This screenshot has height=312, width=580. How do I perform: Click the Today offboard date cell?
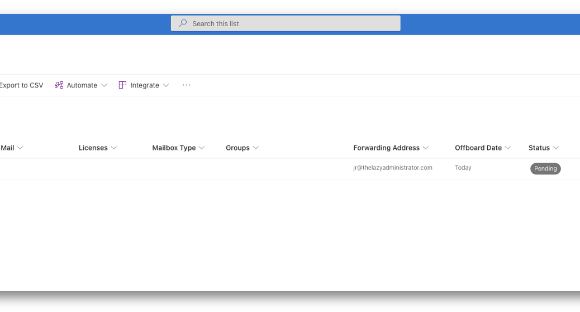[x=463, y=168]
